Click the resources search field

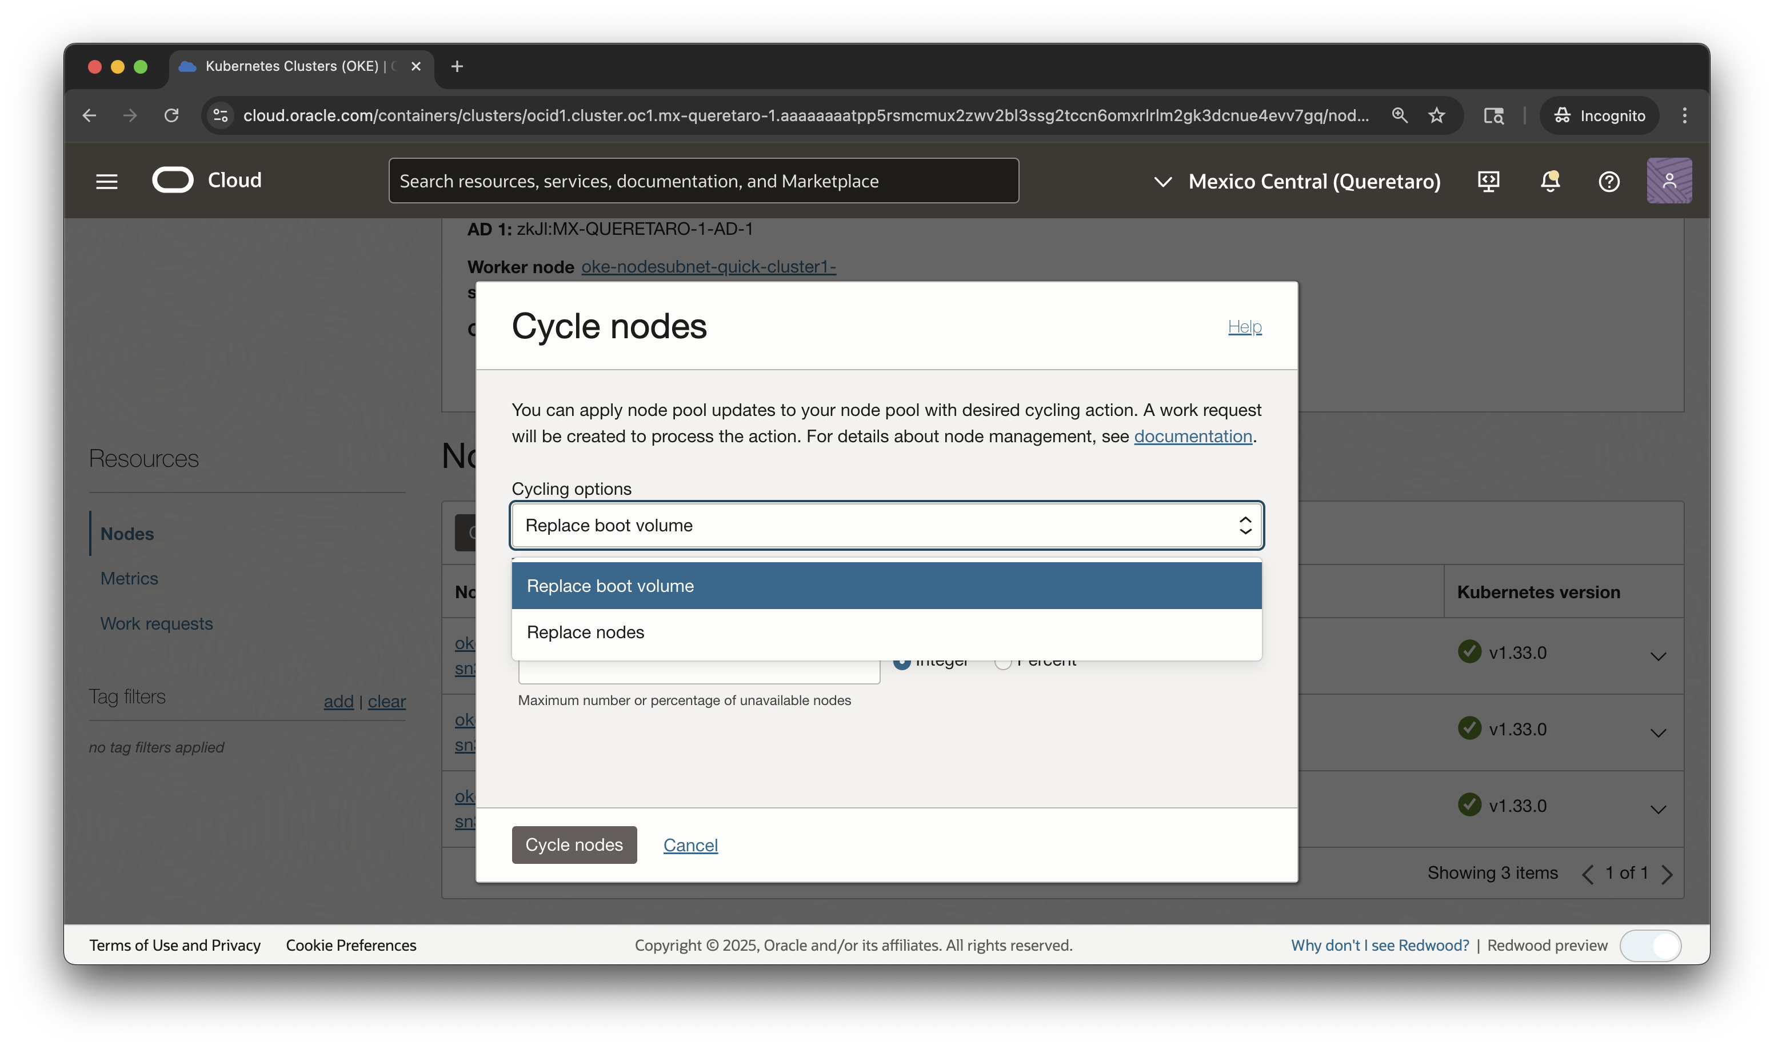(704, 180)
